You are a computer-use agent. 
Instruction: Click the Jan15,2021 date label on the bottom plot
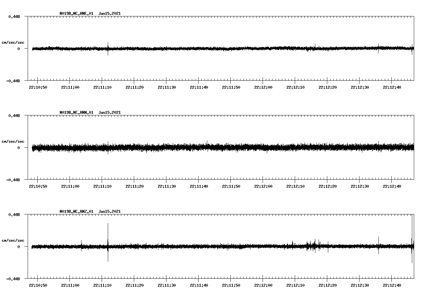109,212
